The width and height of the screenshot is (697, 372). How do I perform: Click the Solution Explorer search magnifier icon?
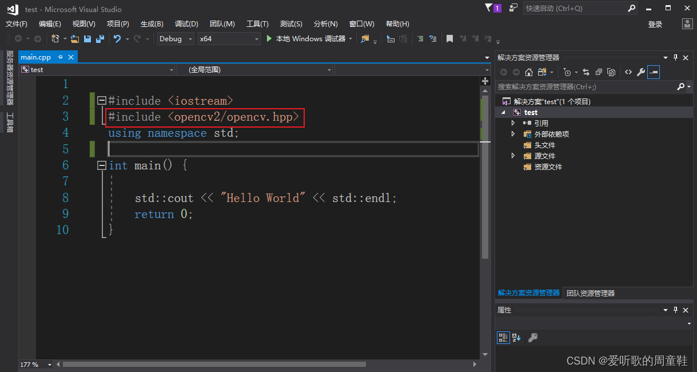tap(680, 86)
